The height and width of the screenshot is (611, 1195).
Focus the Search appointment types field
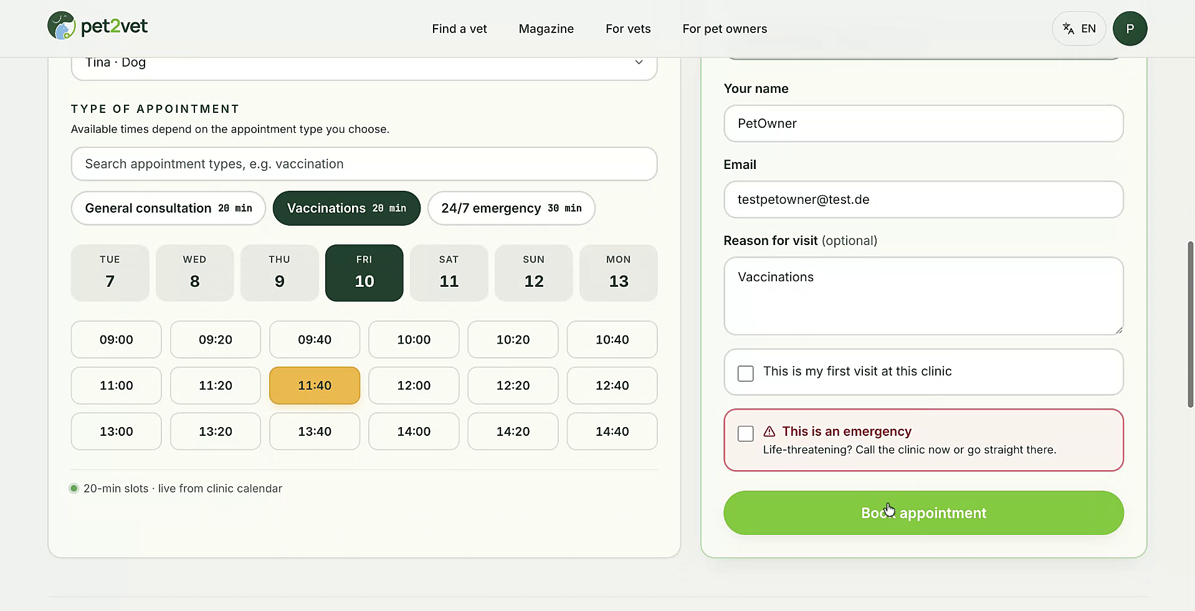coord(364,164)
